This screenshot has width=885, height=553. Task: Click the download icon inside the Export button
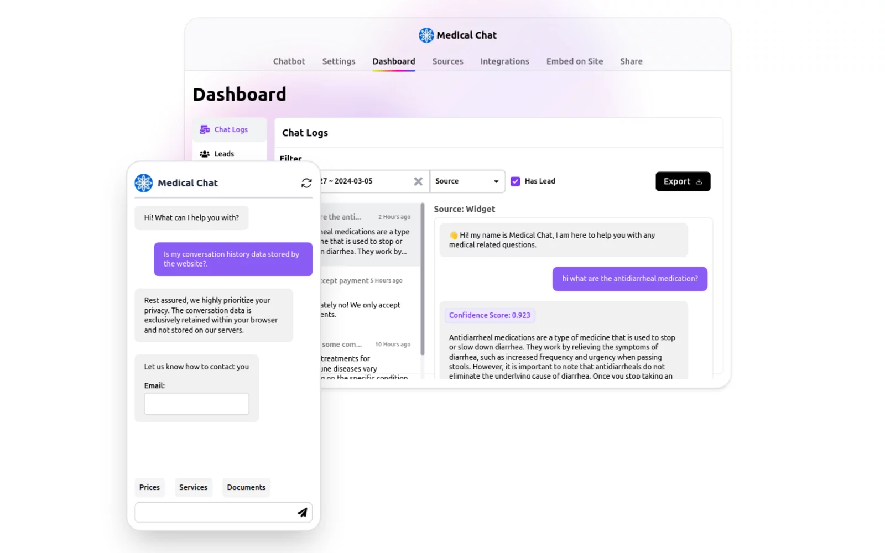700,181
